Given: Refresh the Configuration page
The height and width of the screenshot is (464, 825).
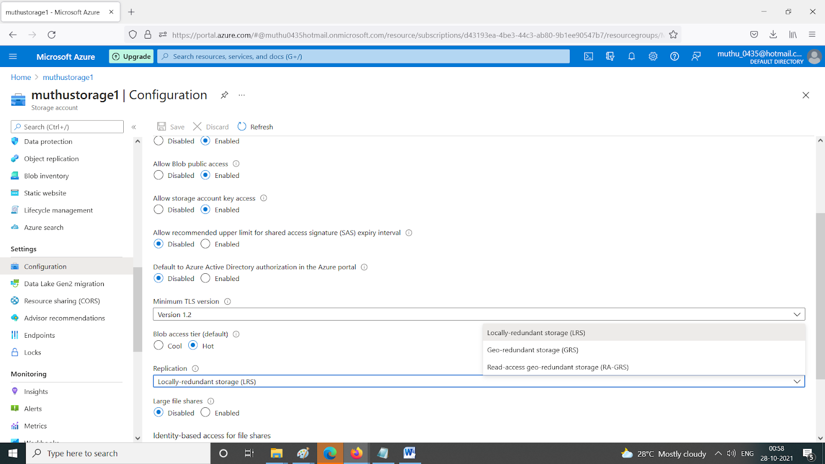Looking at the screenshot, I should point(255,127).
